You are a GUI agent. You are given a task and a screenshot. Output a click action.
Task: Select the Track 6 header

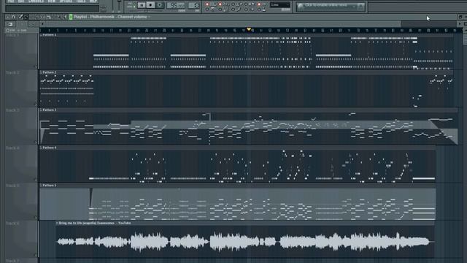(21, 240)
